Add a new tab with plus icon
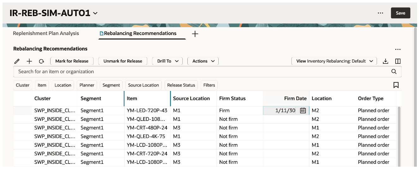The height and width of the screenshot is (173, 419). click(195, 34)
